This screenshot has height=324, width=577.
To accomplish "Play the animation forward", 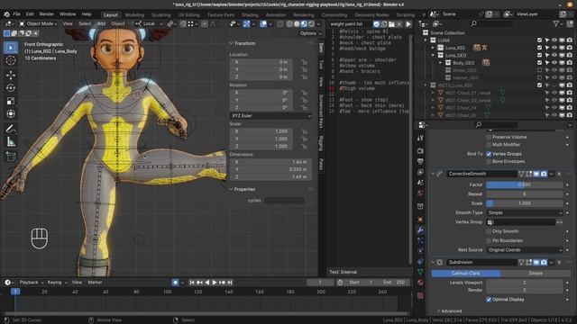I will pos(215,283).
